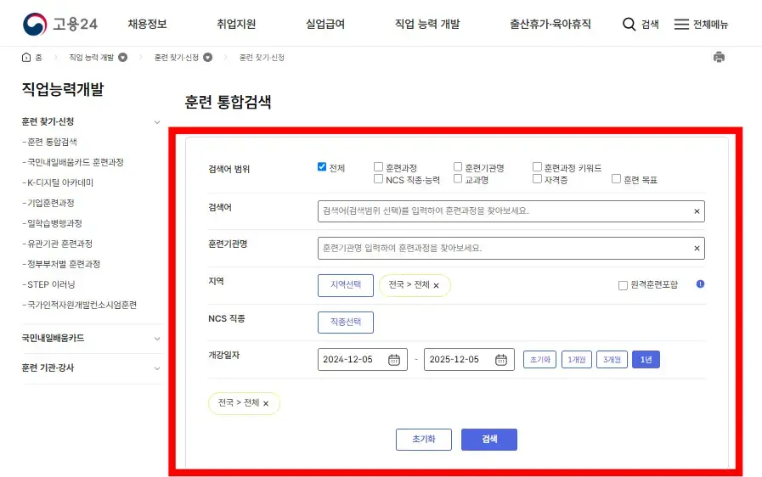Enable the 원격훈련포함 checkbox

tap(623, 285)
